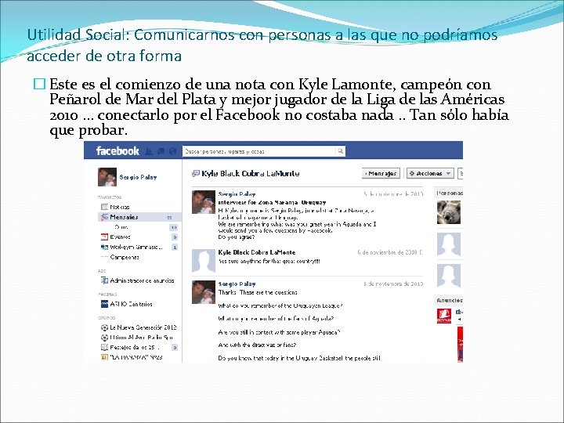
Task: Open Eventos in the sidebar
Action: 120,237
